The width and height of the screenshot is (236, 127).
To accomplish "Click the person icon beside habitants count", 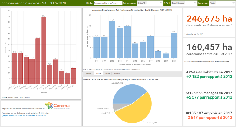I will tap(188, 72).
